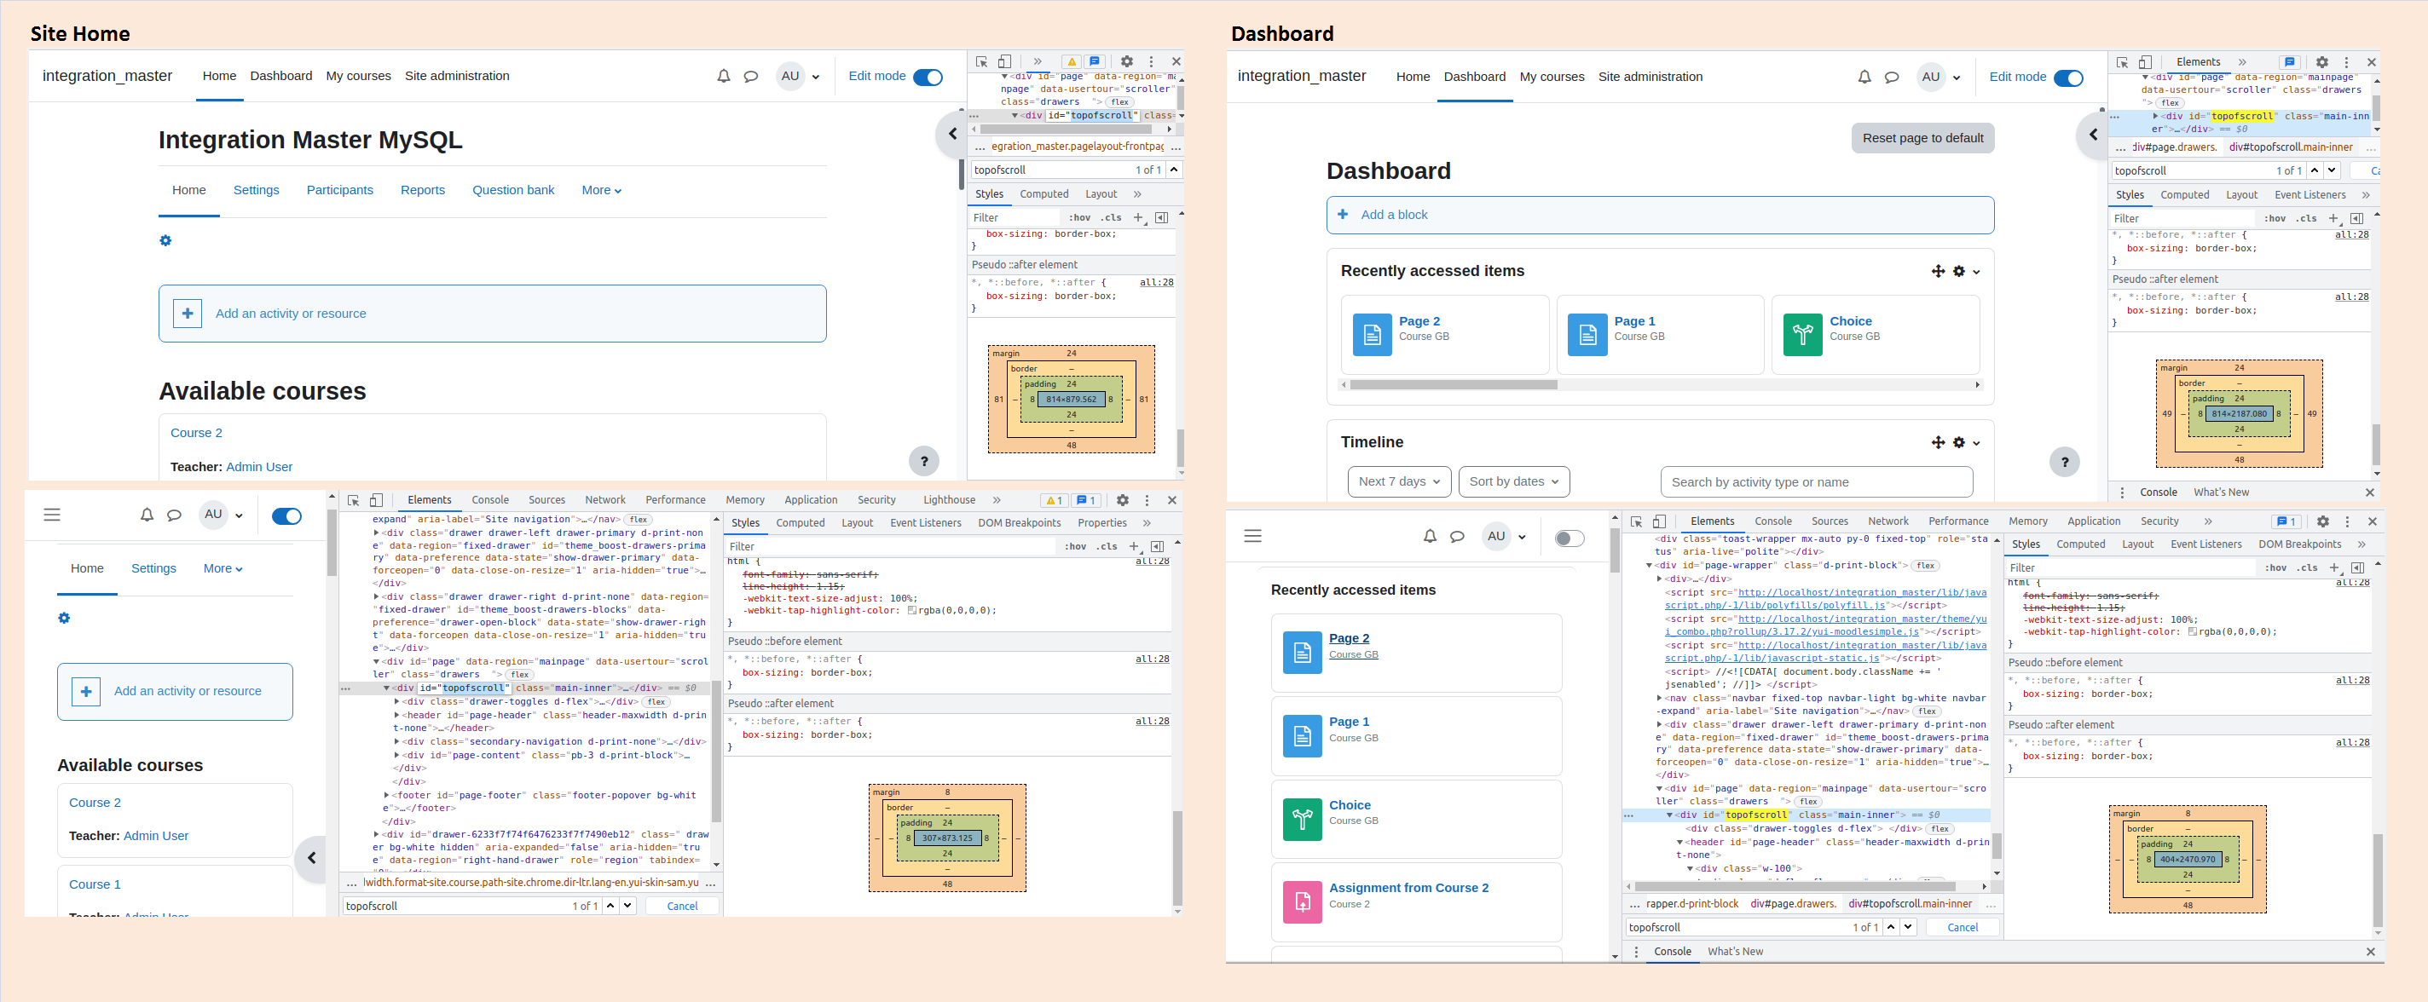Open messaging drawer icon in wide Site Home view
The height and width of the screenshot is (1002, 2428).
(x=750, y=77)
